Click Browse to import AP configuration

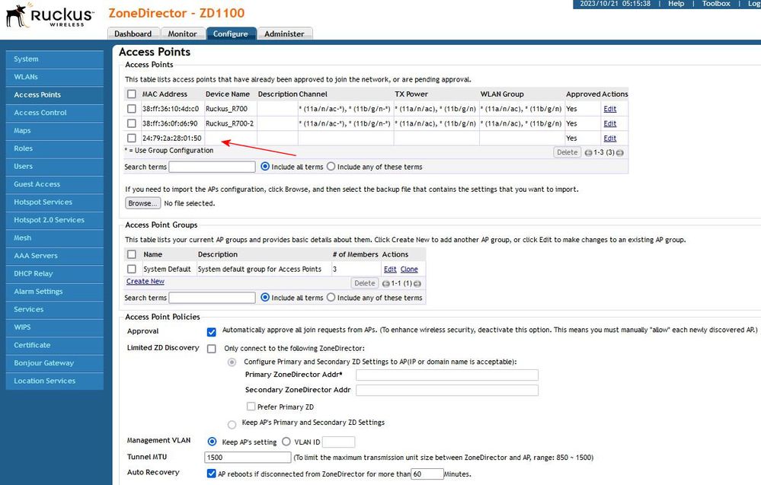click(x=142, y=203)
